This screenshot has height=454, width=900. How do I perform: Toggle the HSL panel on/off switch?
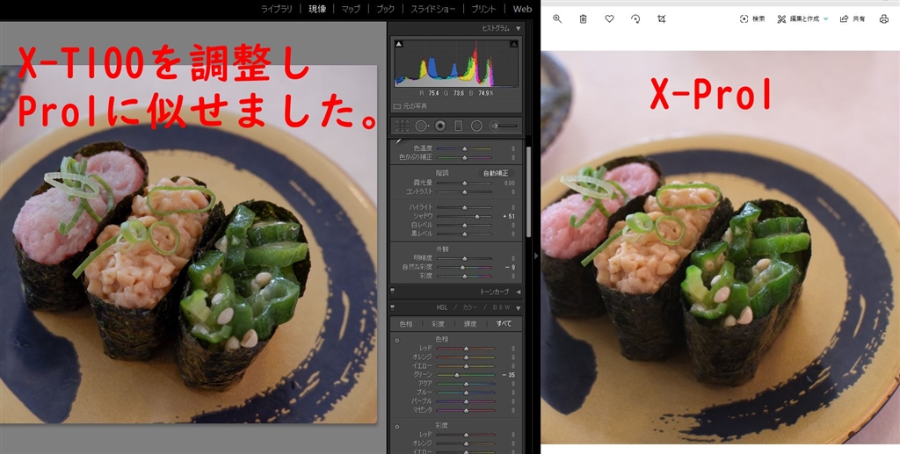[x=393, y=308]
